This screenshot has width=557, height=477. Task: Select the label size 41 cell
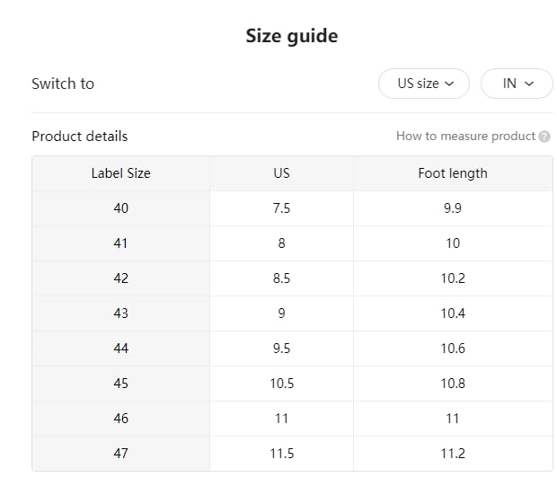click(121, 243)
